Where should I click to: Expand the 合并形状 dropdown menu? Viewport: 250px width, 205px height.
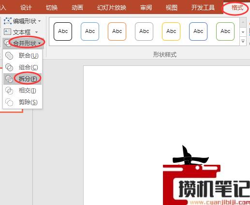pyautogui.click(x=40, y=43)
